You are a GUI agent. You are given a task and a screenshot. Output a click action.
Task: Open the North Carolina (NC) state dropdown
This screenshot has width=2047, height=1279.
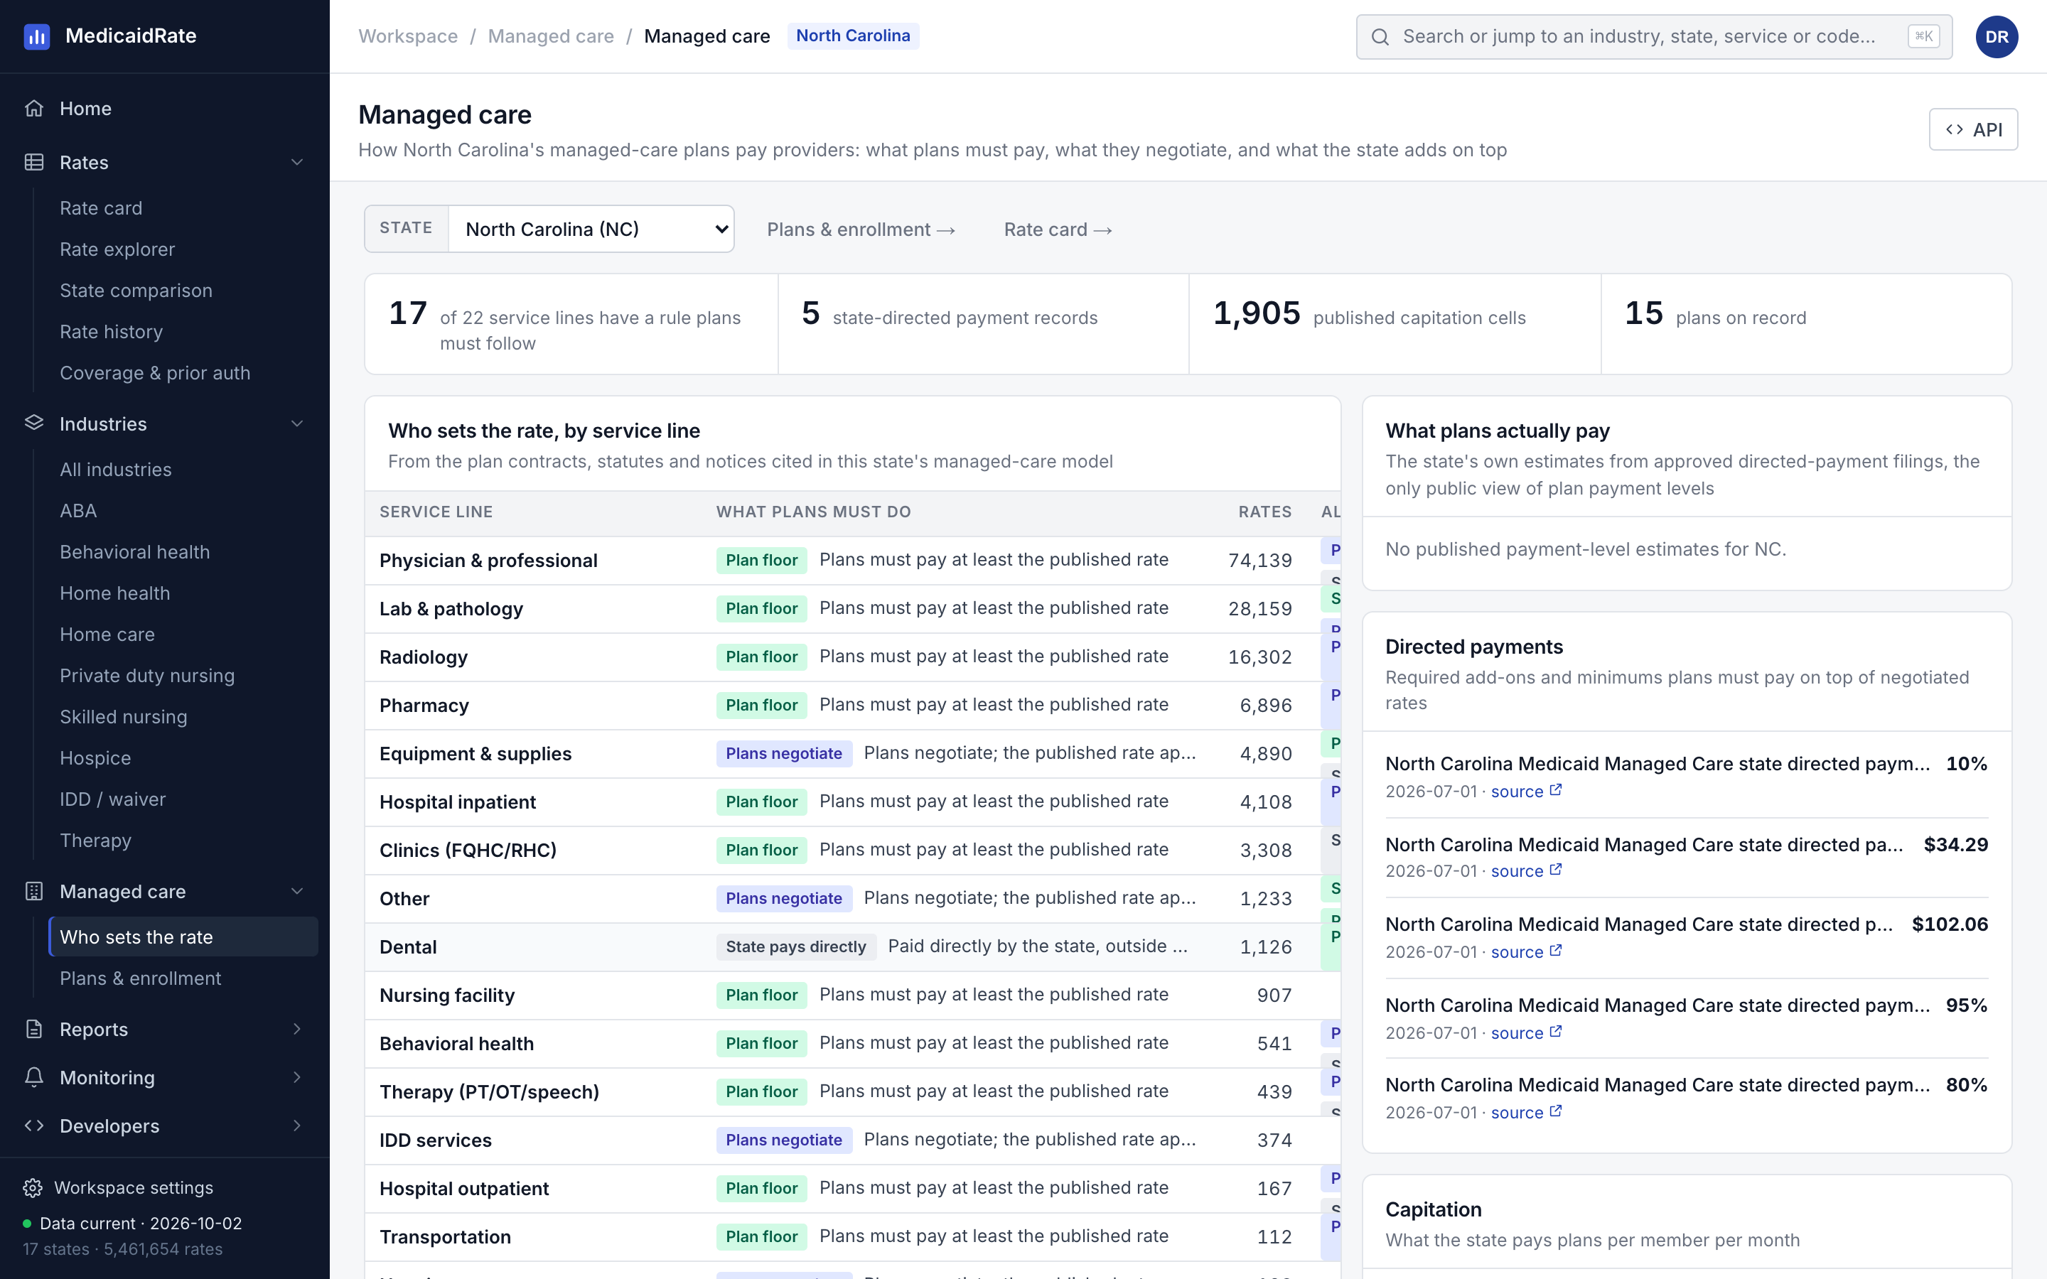click(x=591, y=228)
